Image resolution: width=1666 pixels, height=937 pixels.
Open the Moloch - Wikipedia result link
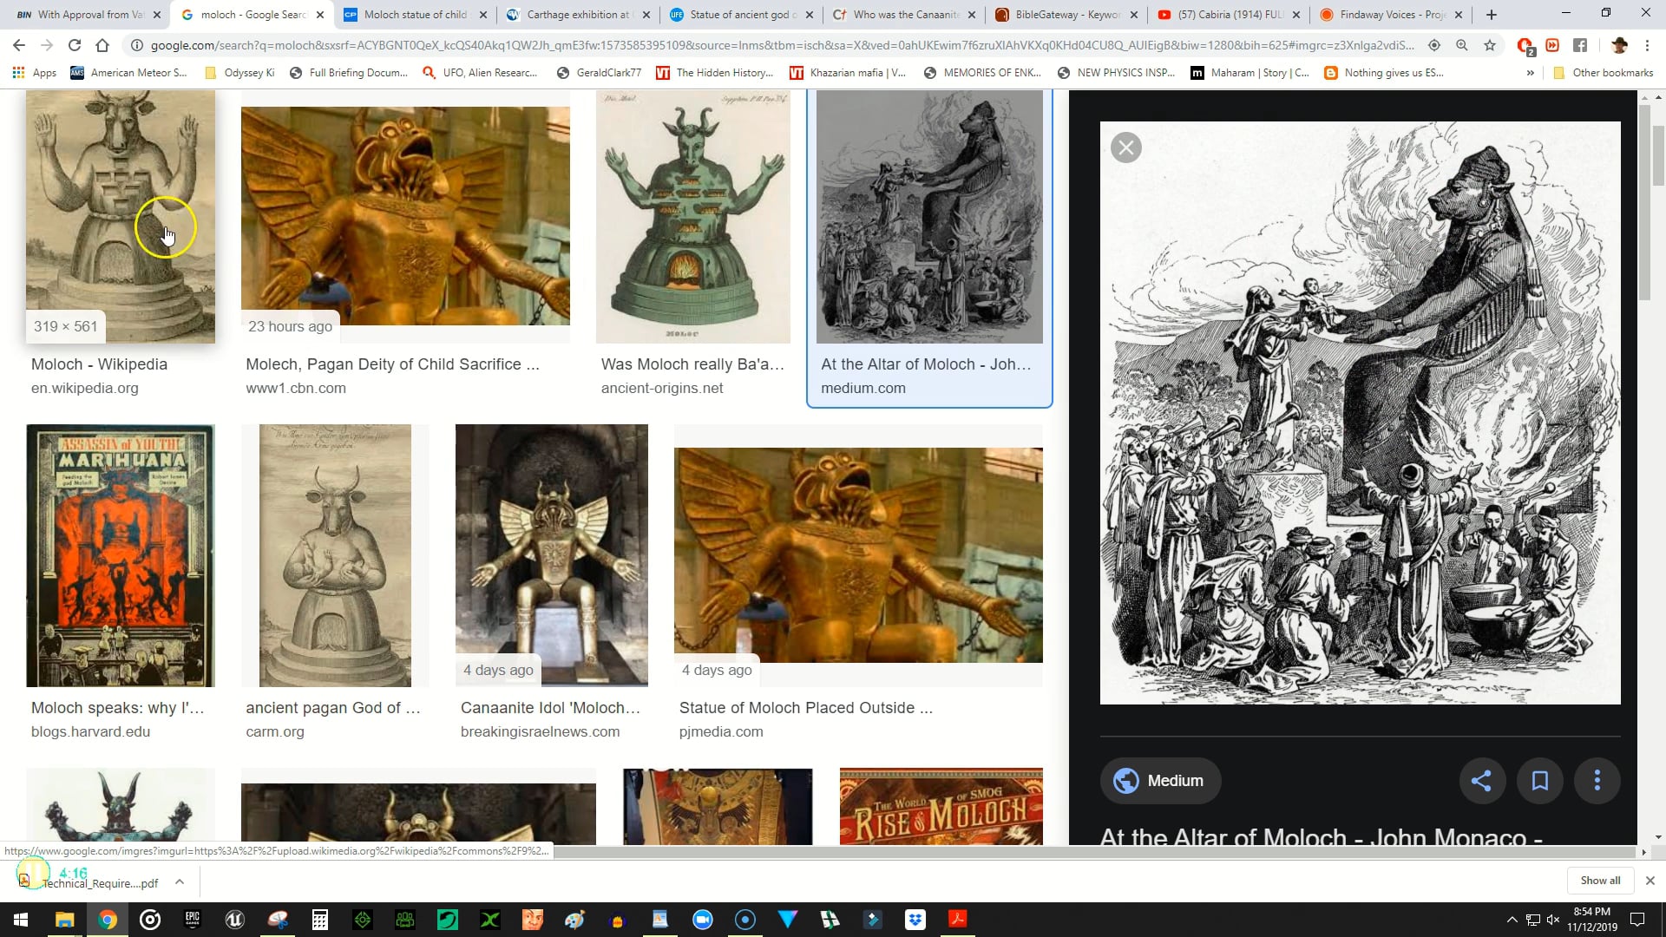98,364
